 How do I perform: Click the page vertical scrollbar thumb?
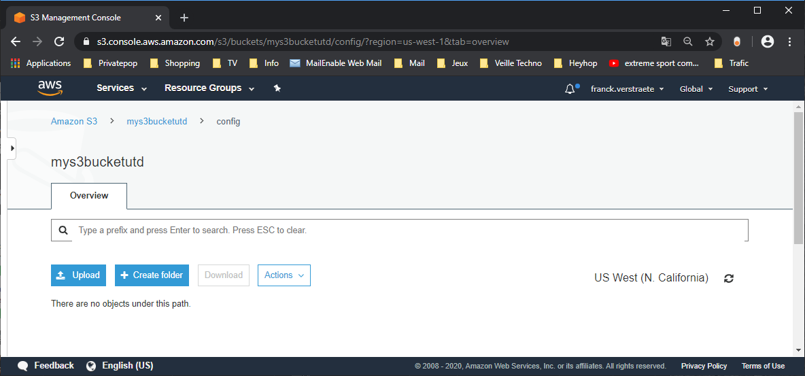point(798,177)
